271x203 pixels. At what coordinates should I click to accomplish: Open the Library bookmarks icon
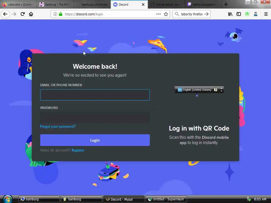point(230,14)
